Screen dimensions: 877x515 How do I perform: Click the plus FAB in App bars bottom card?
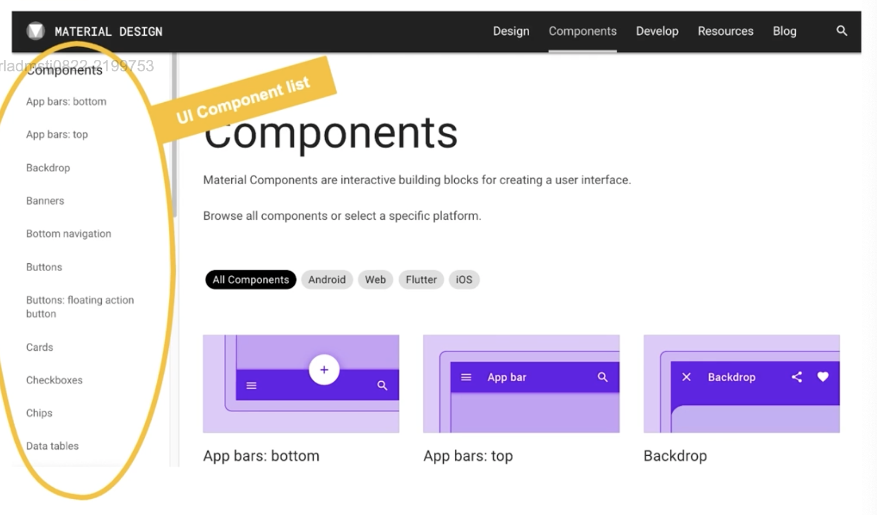point(324,370)
